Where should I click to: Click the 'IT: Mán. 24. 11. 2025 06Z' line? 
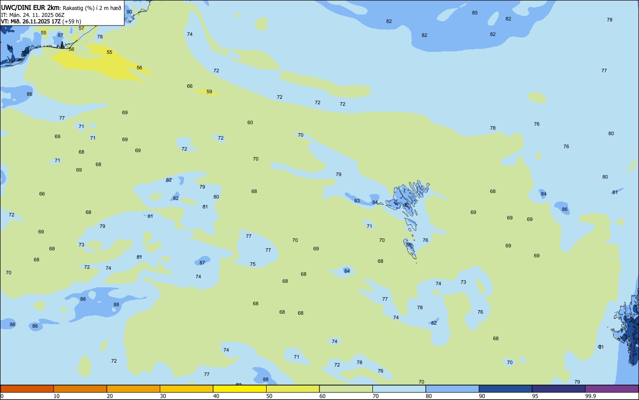tap(33, 15)
